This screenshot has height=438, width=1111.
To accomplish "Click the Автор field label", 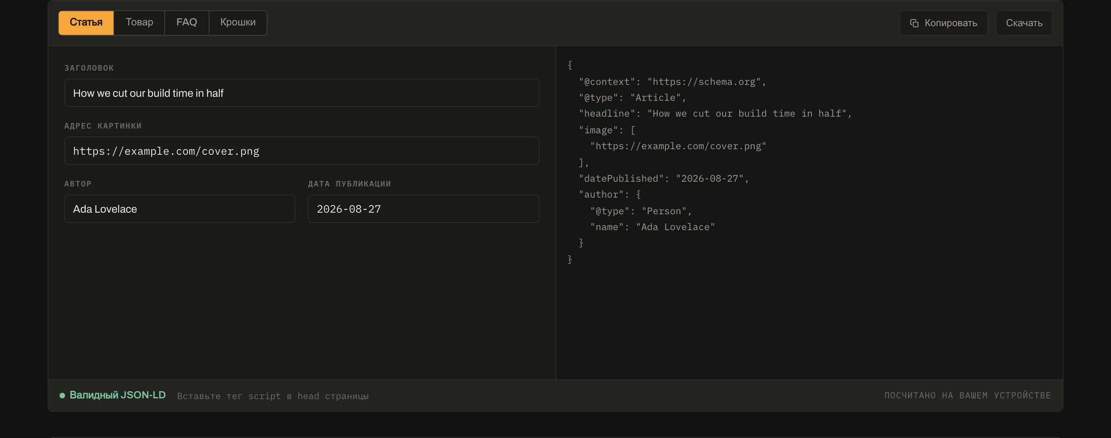I will point(78,184).
